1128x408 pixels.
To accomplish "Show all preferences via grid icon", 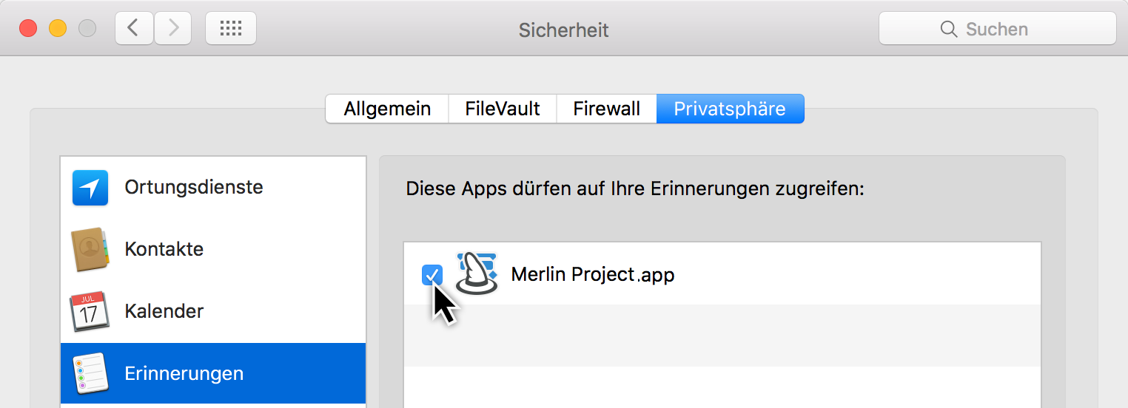I will click(x=231, y=29).
